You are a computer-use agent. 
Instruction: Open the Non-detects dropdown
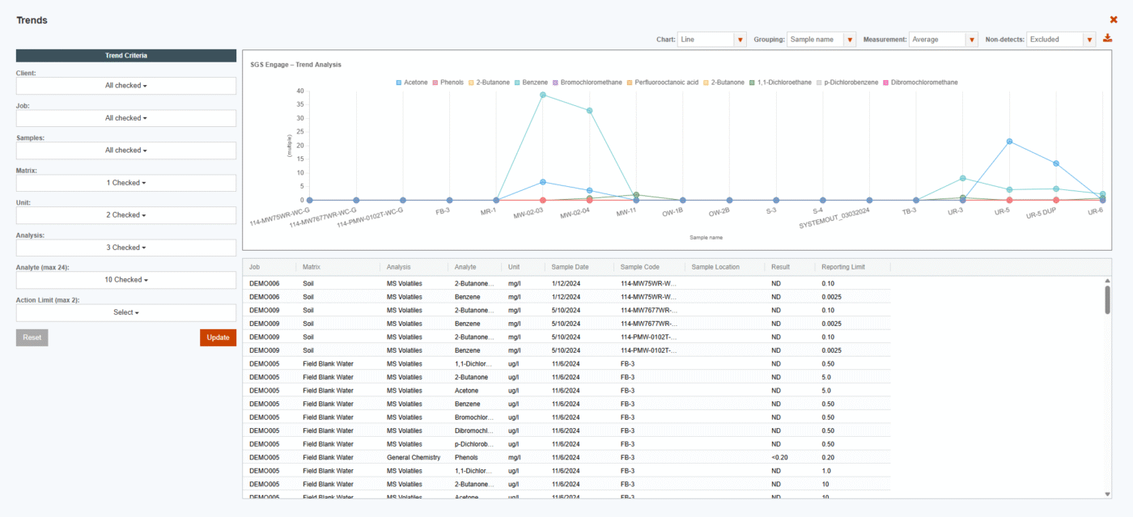(x=1088, y=40)
